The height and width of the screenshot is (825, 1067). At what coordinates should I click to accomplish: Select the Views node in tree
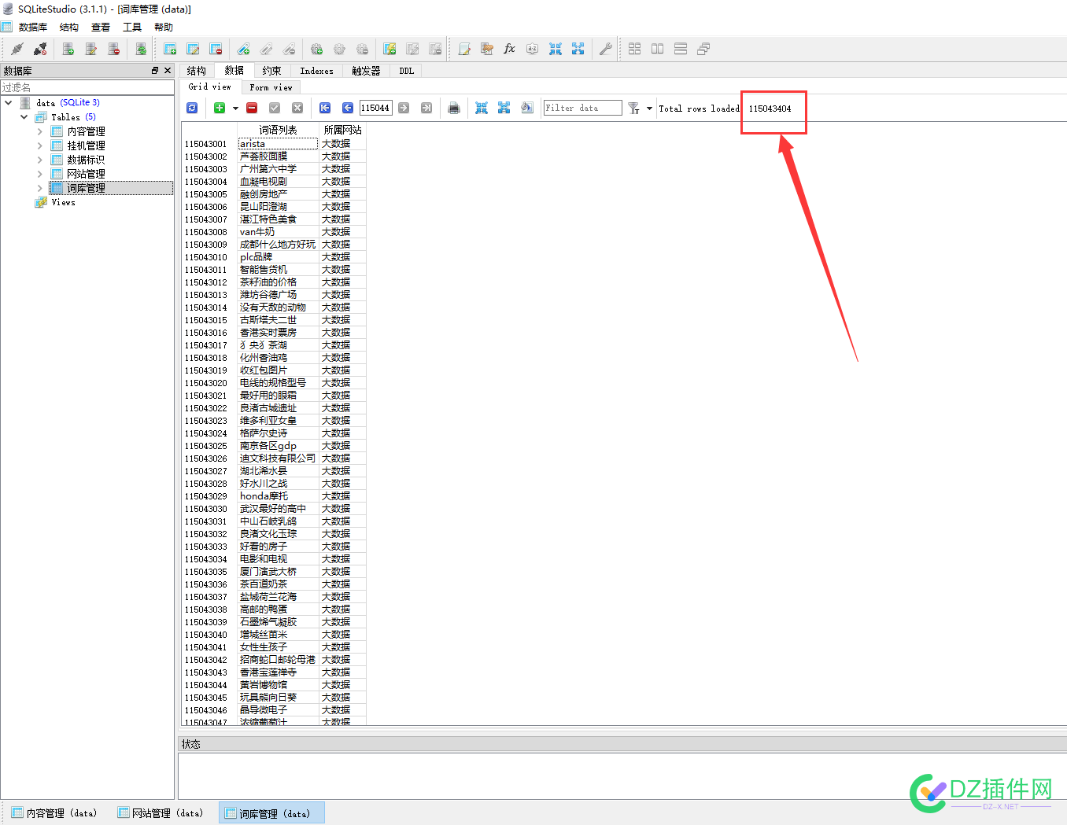point(63,202)
